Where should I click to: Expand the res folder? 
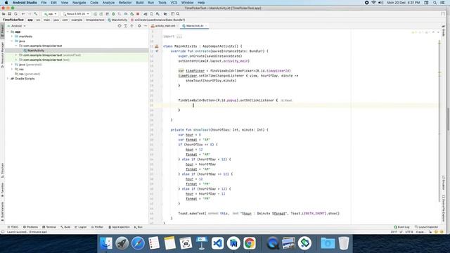[x=12, y=69]
